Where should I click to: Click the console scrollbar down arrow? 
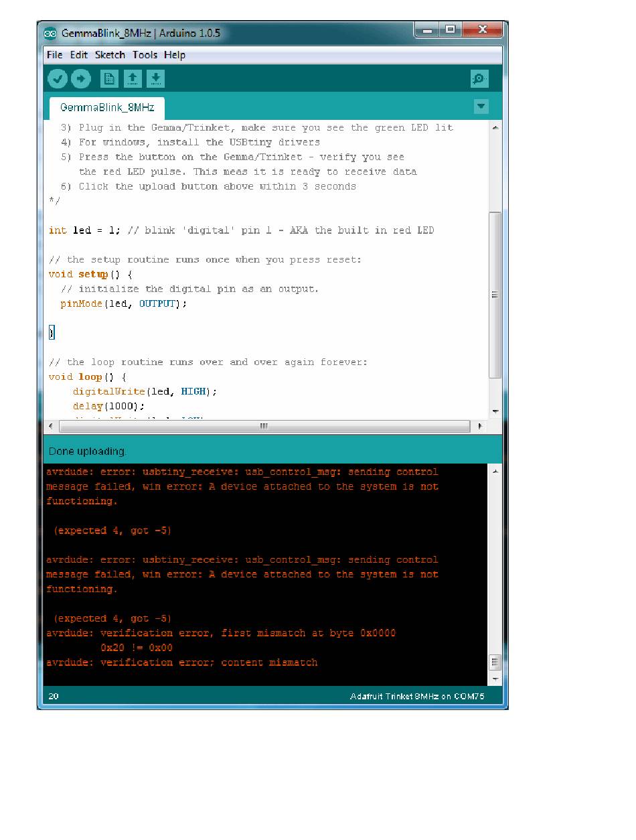point(495,679)
